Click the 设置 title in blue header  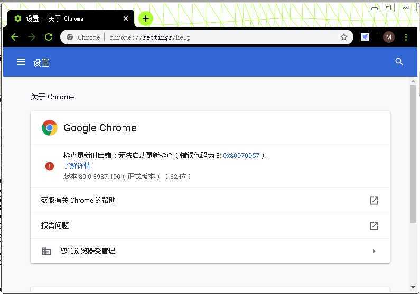(41, 63)
